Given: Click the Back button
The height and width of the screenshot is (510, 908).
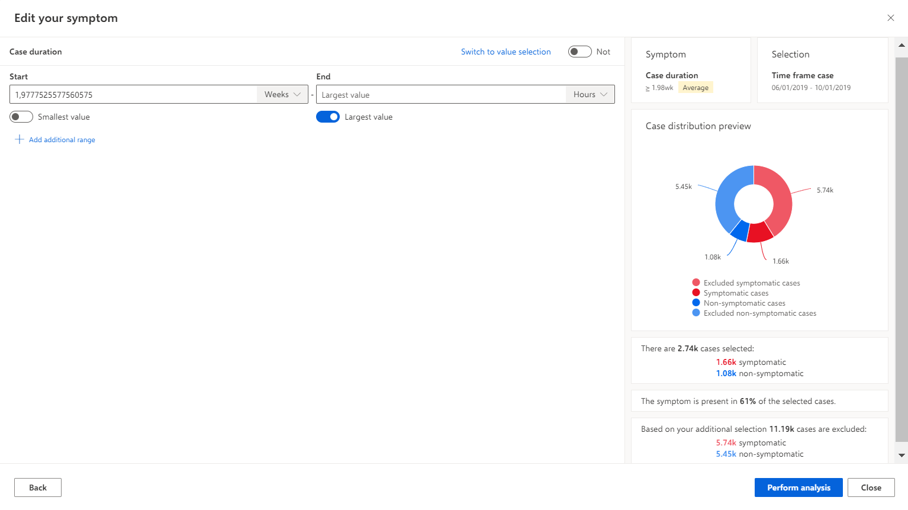Looking at the screenshot, I should (x=38, y=487).
